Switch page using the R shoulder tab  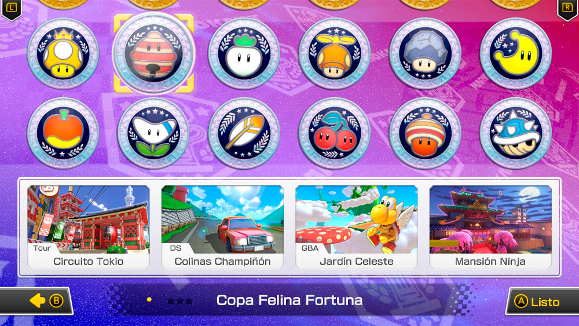point(567,8)
